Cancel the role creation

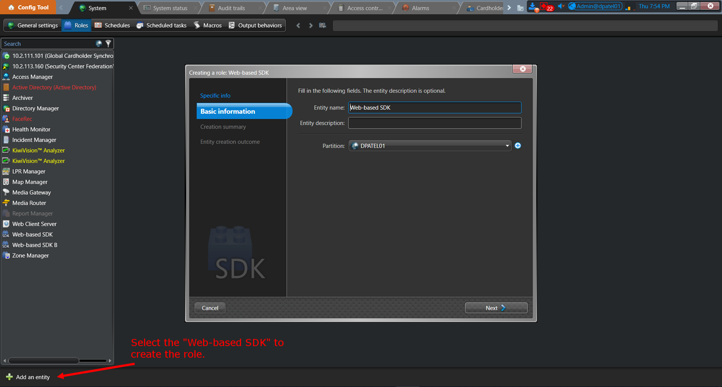[x=210, y=308]
